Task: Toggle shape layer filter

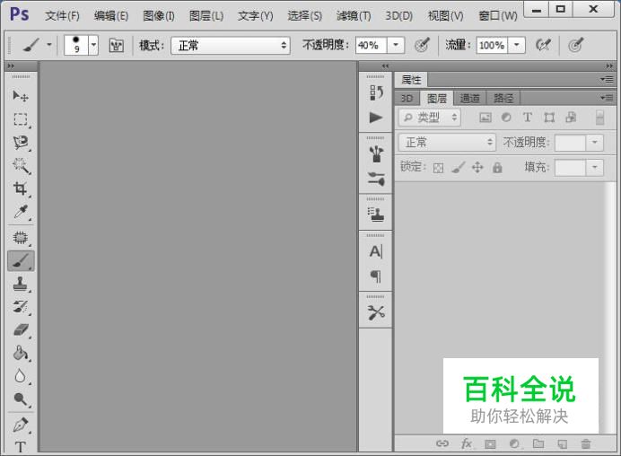Action: point(549,118)
